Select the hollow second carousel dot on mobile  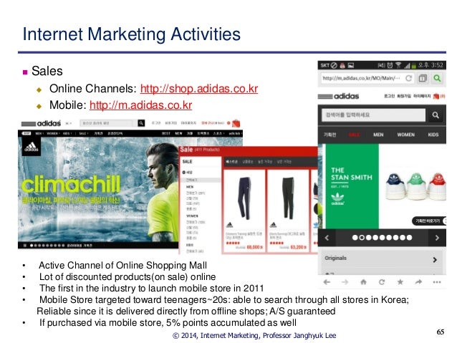point(362,238)
